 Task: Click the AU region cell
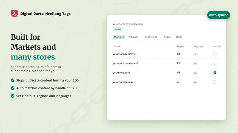pyautogui.click(x=179, y=82)
